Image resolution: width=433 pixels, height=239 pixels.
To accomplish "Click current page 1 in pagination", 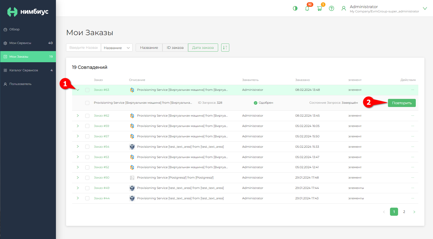I will [x=394, y=212].
